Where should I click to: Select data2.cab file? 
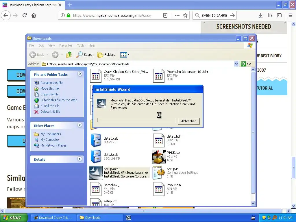point(105,156)
